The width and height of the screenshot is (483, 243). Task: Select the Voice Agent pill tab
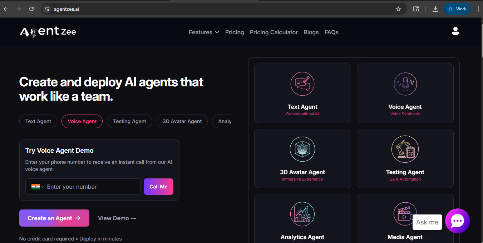coord(82,121)
